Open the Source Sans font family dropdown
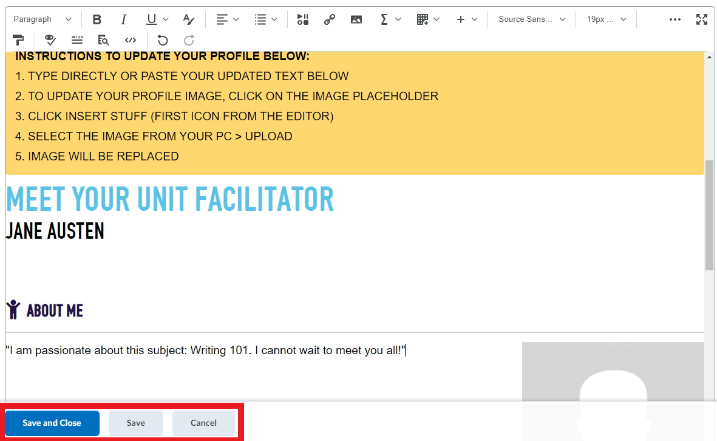The height and width of the screenshot is (441, 717). [532, 19]
